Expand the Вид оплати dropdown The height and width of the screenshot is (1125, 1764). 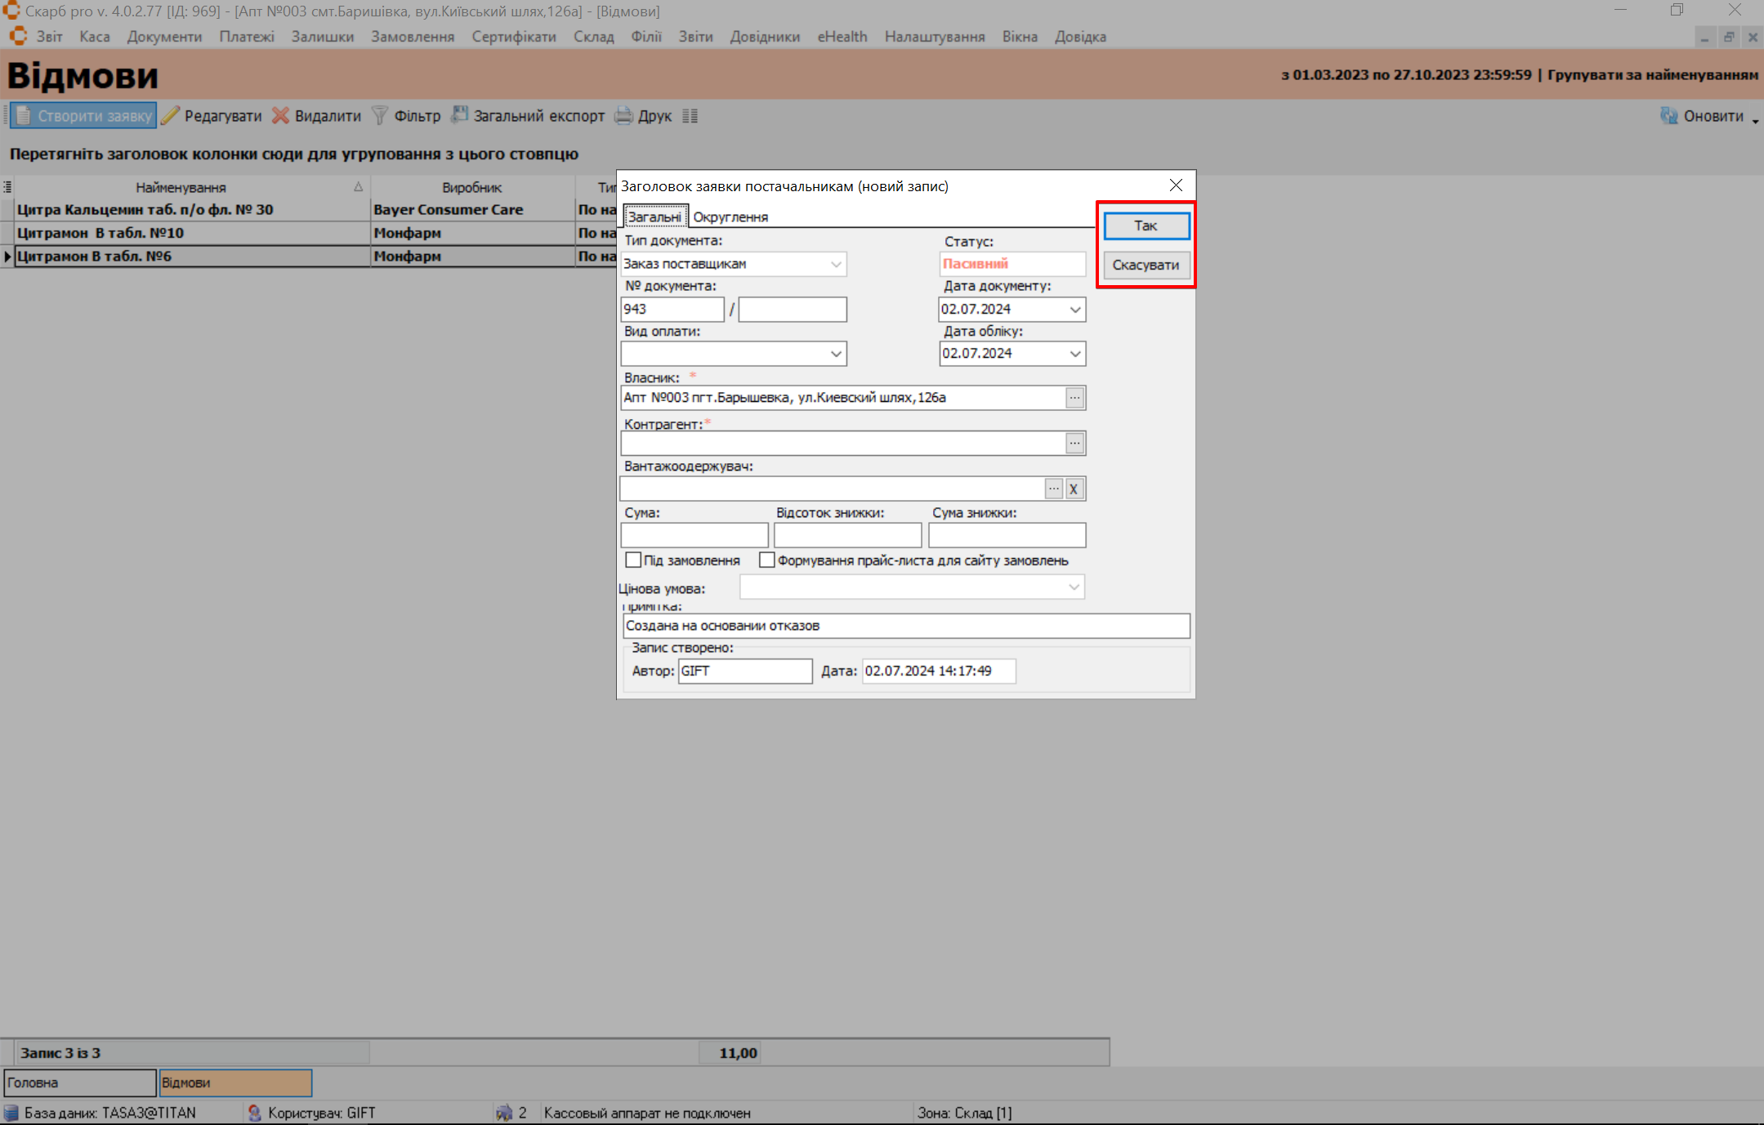[x=836, y=354]
